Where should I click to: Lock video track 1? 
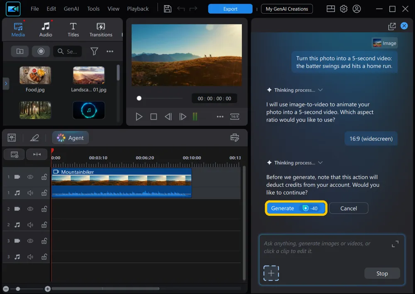[x=44, y=177]
